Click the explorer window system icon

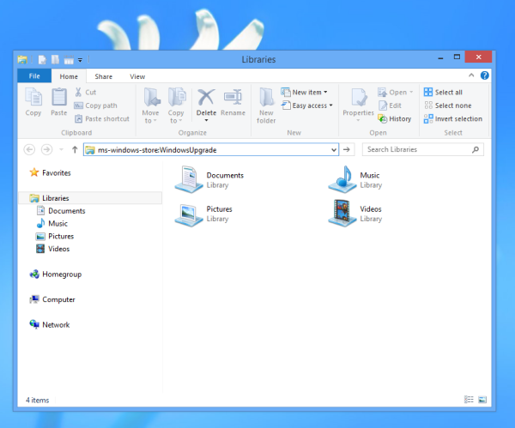tap(22, 59)
